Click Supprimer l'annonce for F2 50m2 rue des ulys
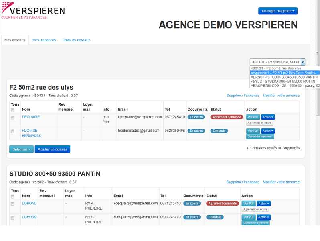 point(243,96)
